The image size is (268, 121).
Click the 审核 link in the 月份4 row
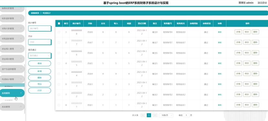click(219, 74)
